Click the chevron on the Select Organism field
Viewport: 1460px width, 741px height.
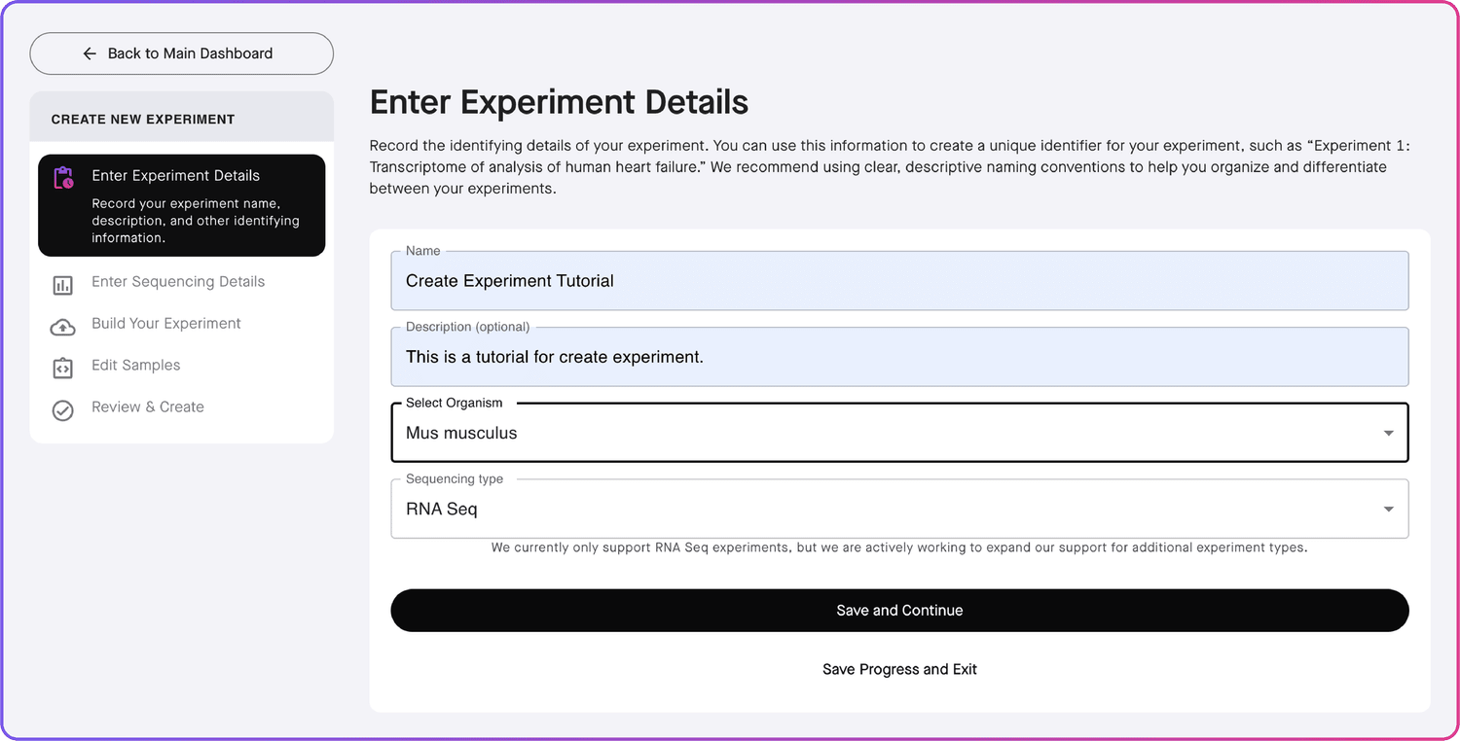click(1389, 433)
